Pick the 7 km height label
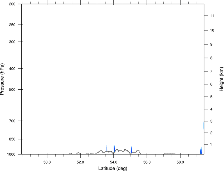The image size is (224, 171). (x=211, y=71)
